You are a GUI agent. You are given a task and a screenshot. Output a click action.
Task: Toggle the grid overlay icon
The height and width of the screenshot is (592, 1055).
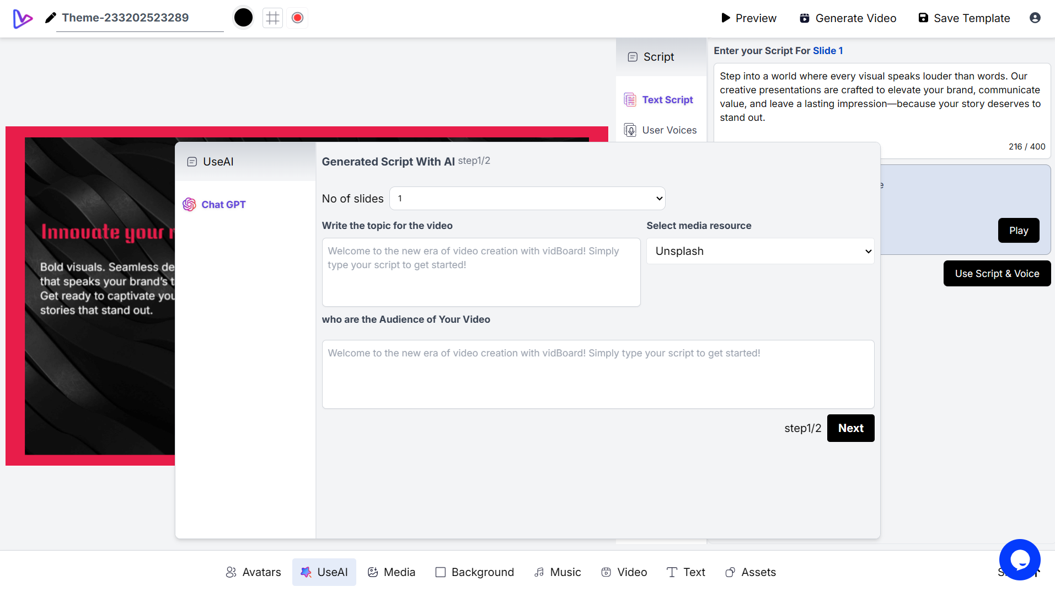point(272,17)
